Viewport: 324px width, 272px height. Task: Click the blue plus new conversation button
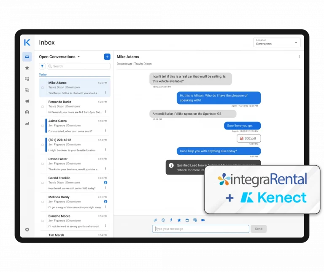107,57
